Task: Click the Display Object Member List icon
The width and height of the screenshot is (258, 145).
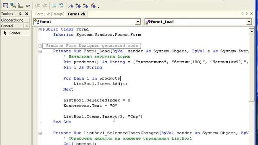Action: (x=5, y=6)
